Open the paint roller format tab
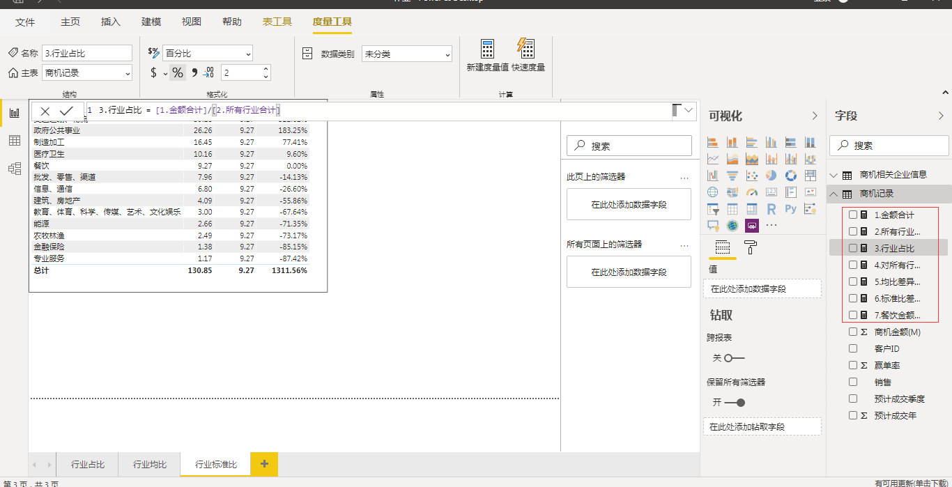952x487 pixels. point(751,247)
